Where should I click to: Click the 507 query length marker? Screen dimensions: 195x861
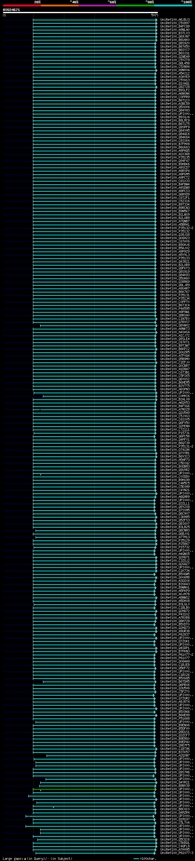click(x=154, y=15)
